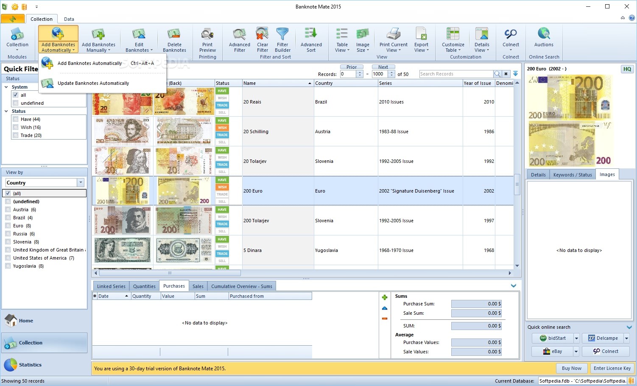Collapse the bottom purchases panel chevron
The width and height of the screenshot is (637, 386).
[x=514, y=286]
